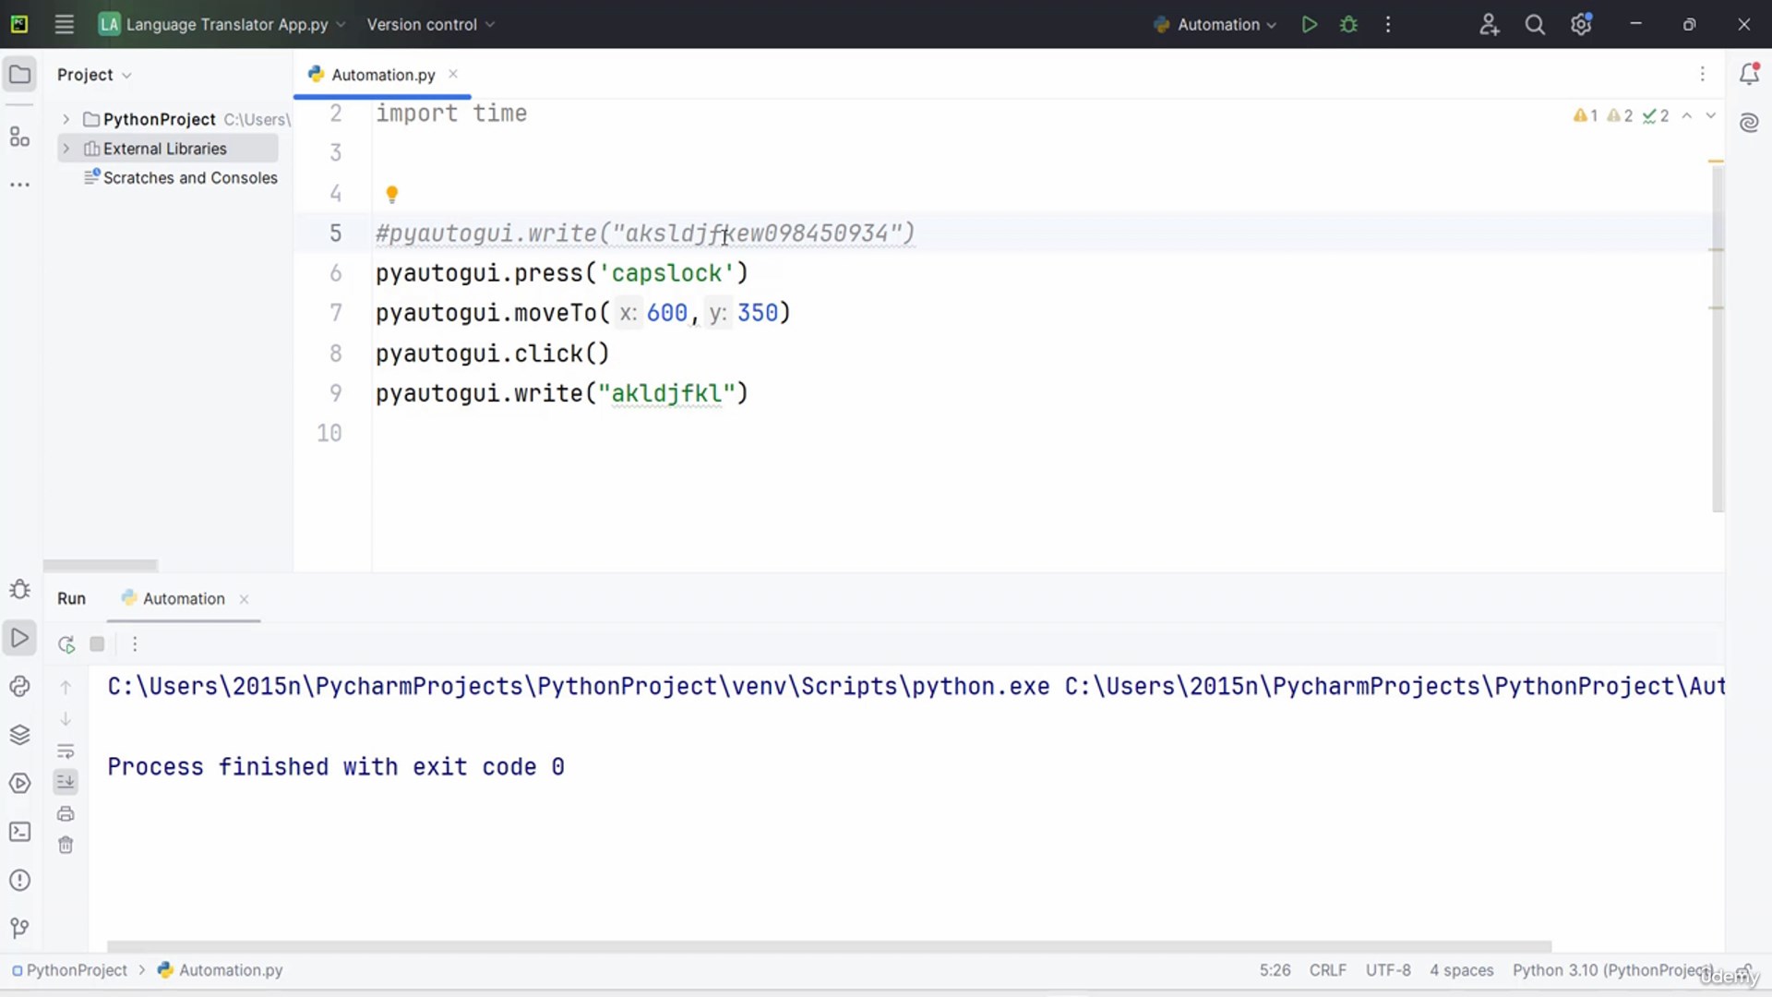Viewport: 1772px width, 997px height.
Task: Open IDE settings gear
Action: [1581, 25]
